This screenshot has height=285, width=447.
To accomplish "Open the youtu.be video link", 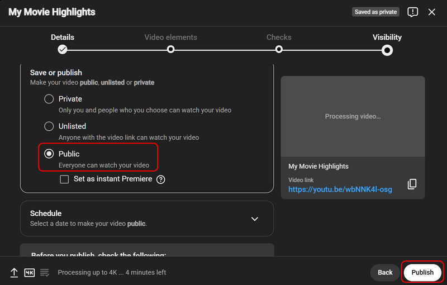I will (340, 189).
